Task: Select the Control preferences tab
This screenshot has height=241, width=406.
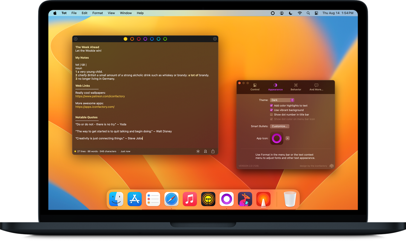Action: 255,87
